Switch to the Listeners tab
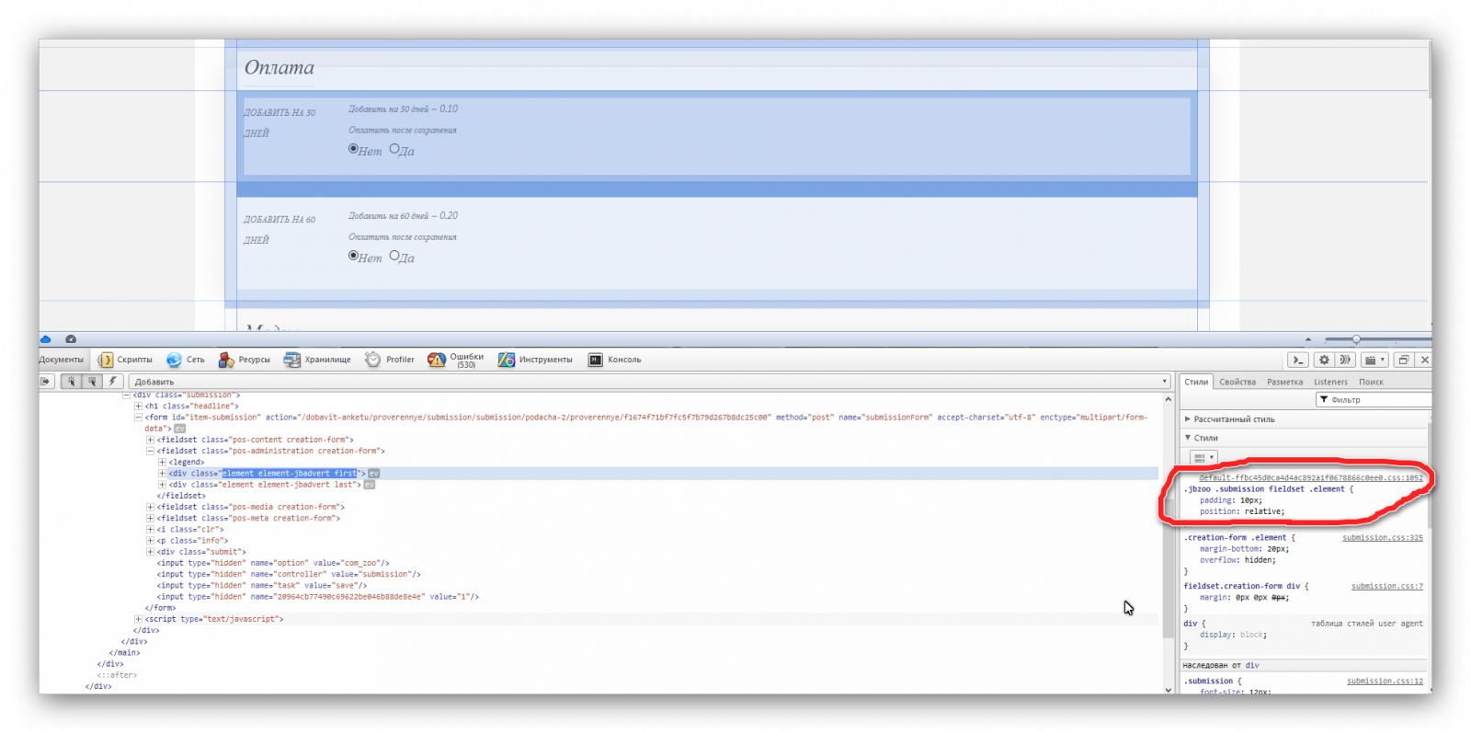The height and width of the screenshot is (733, 1471). click(1329, 382)
